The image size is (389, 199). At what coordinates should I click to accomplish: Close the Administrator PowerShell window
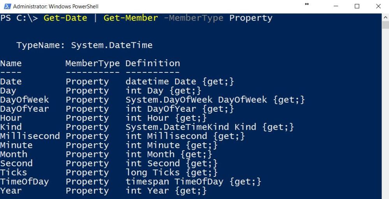378,6
